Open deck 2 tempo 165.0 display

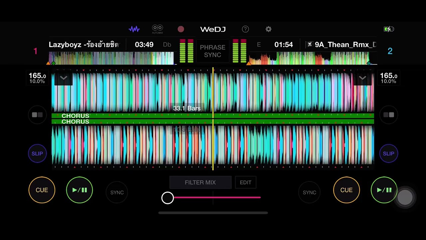(389, 78)
